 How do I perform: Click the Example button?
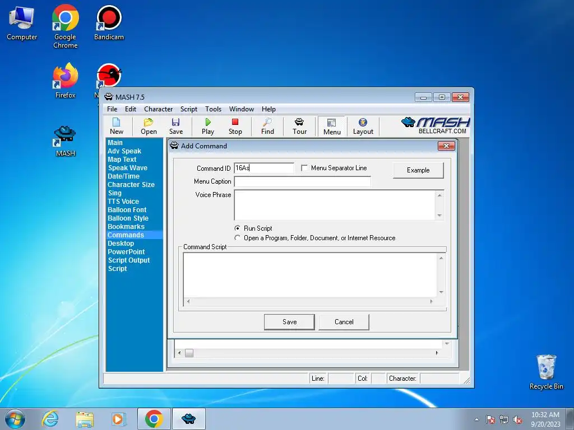tap(418, 170)
